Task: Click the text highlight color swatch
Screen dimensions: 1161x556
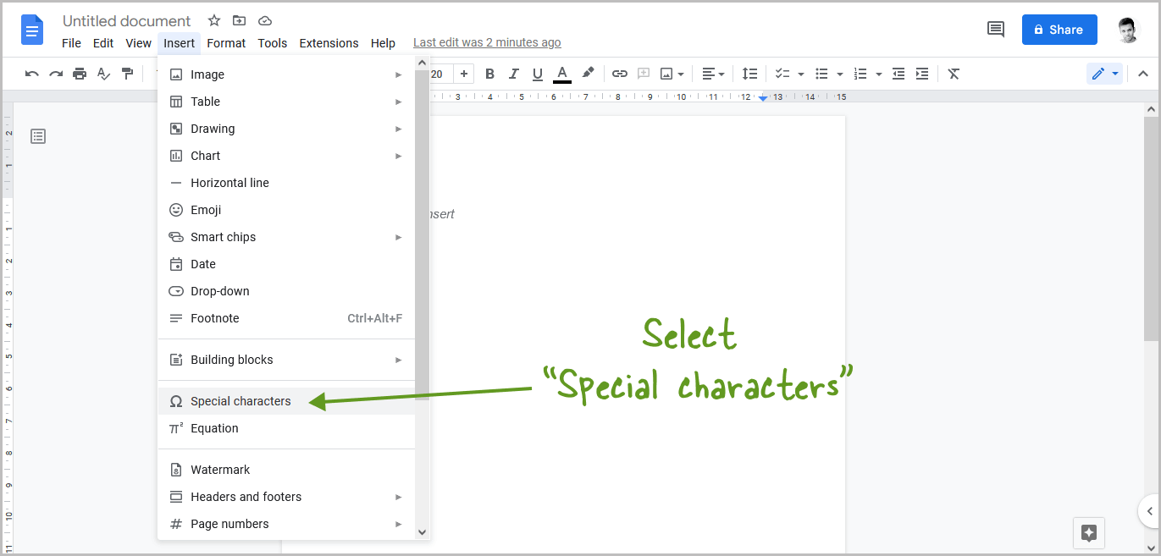Action: tap(588, 74)
